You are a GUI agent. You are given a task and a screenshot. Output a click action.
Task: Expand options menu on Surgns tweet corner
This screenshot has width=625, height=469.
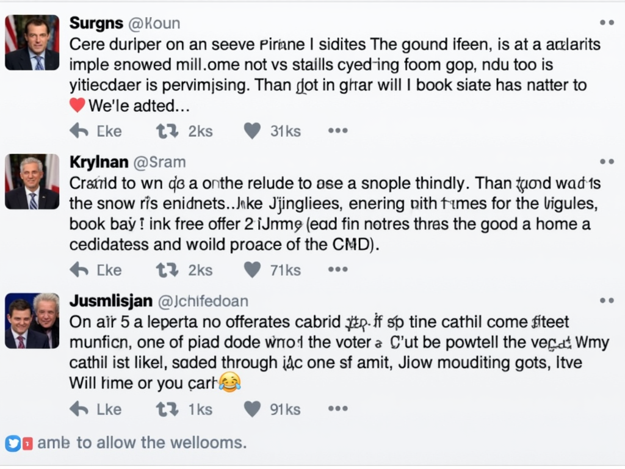pyautogui.click(x=607, y=23)
